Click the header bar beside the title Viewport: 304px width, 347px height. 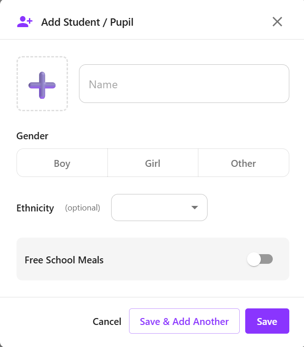(x=202, y=22)
